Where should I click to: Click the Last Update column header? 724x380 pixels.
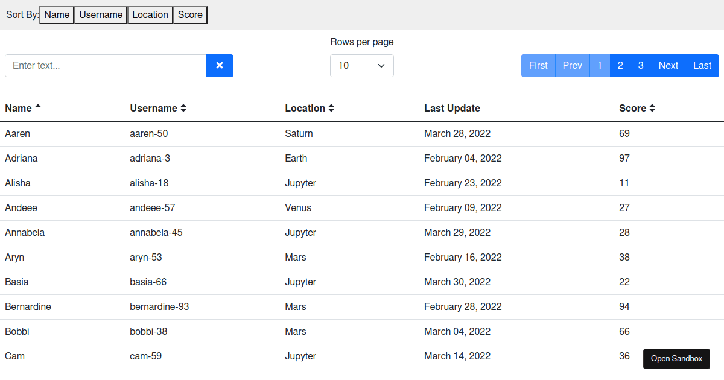point(452,109)
